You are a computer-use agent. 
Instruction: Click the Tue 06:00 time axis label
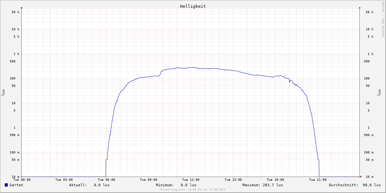(106, 180)
